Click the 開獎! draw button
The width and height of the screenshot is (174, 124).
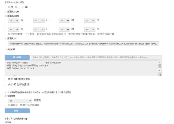[17, 111]
